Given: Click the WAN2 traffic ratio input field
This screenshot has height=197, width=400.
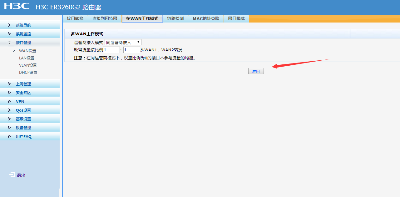Looking at the screenshot, I should [x=132, y=50].
